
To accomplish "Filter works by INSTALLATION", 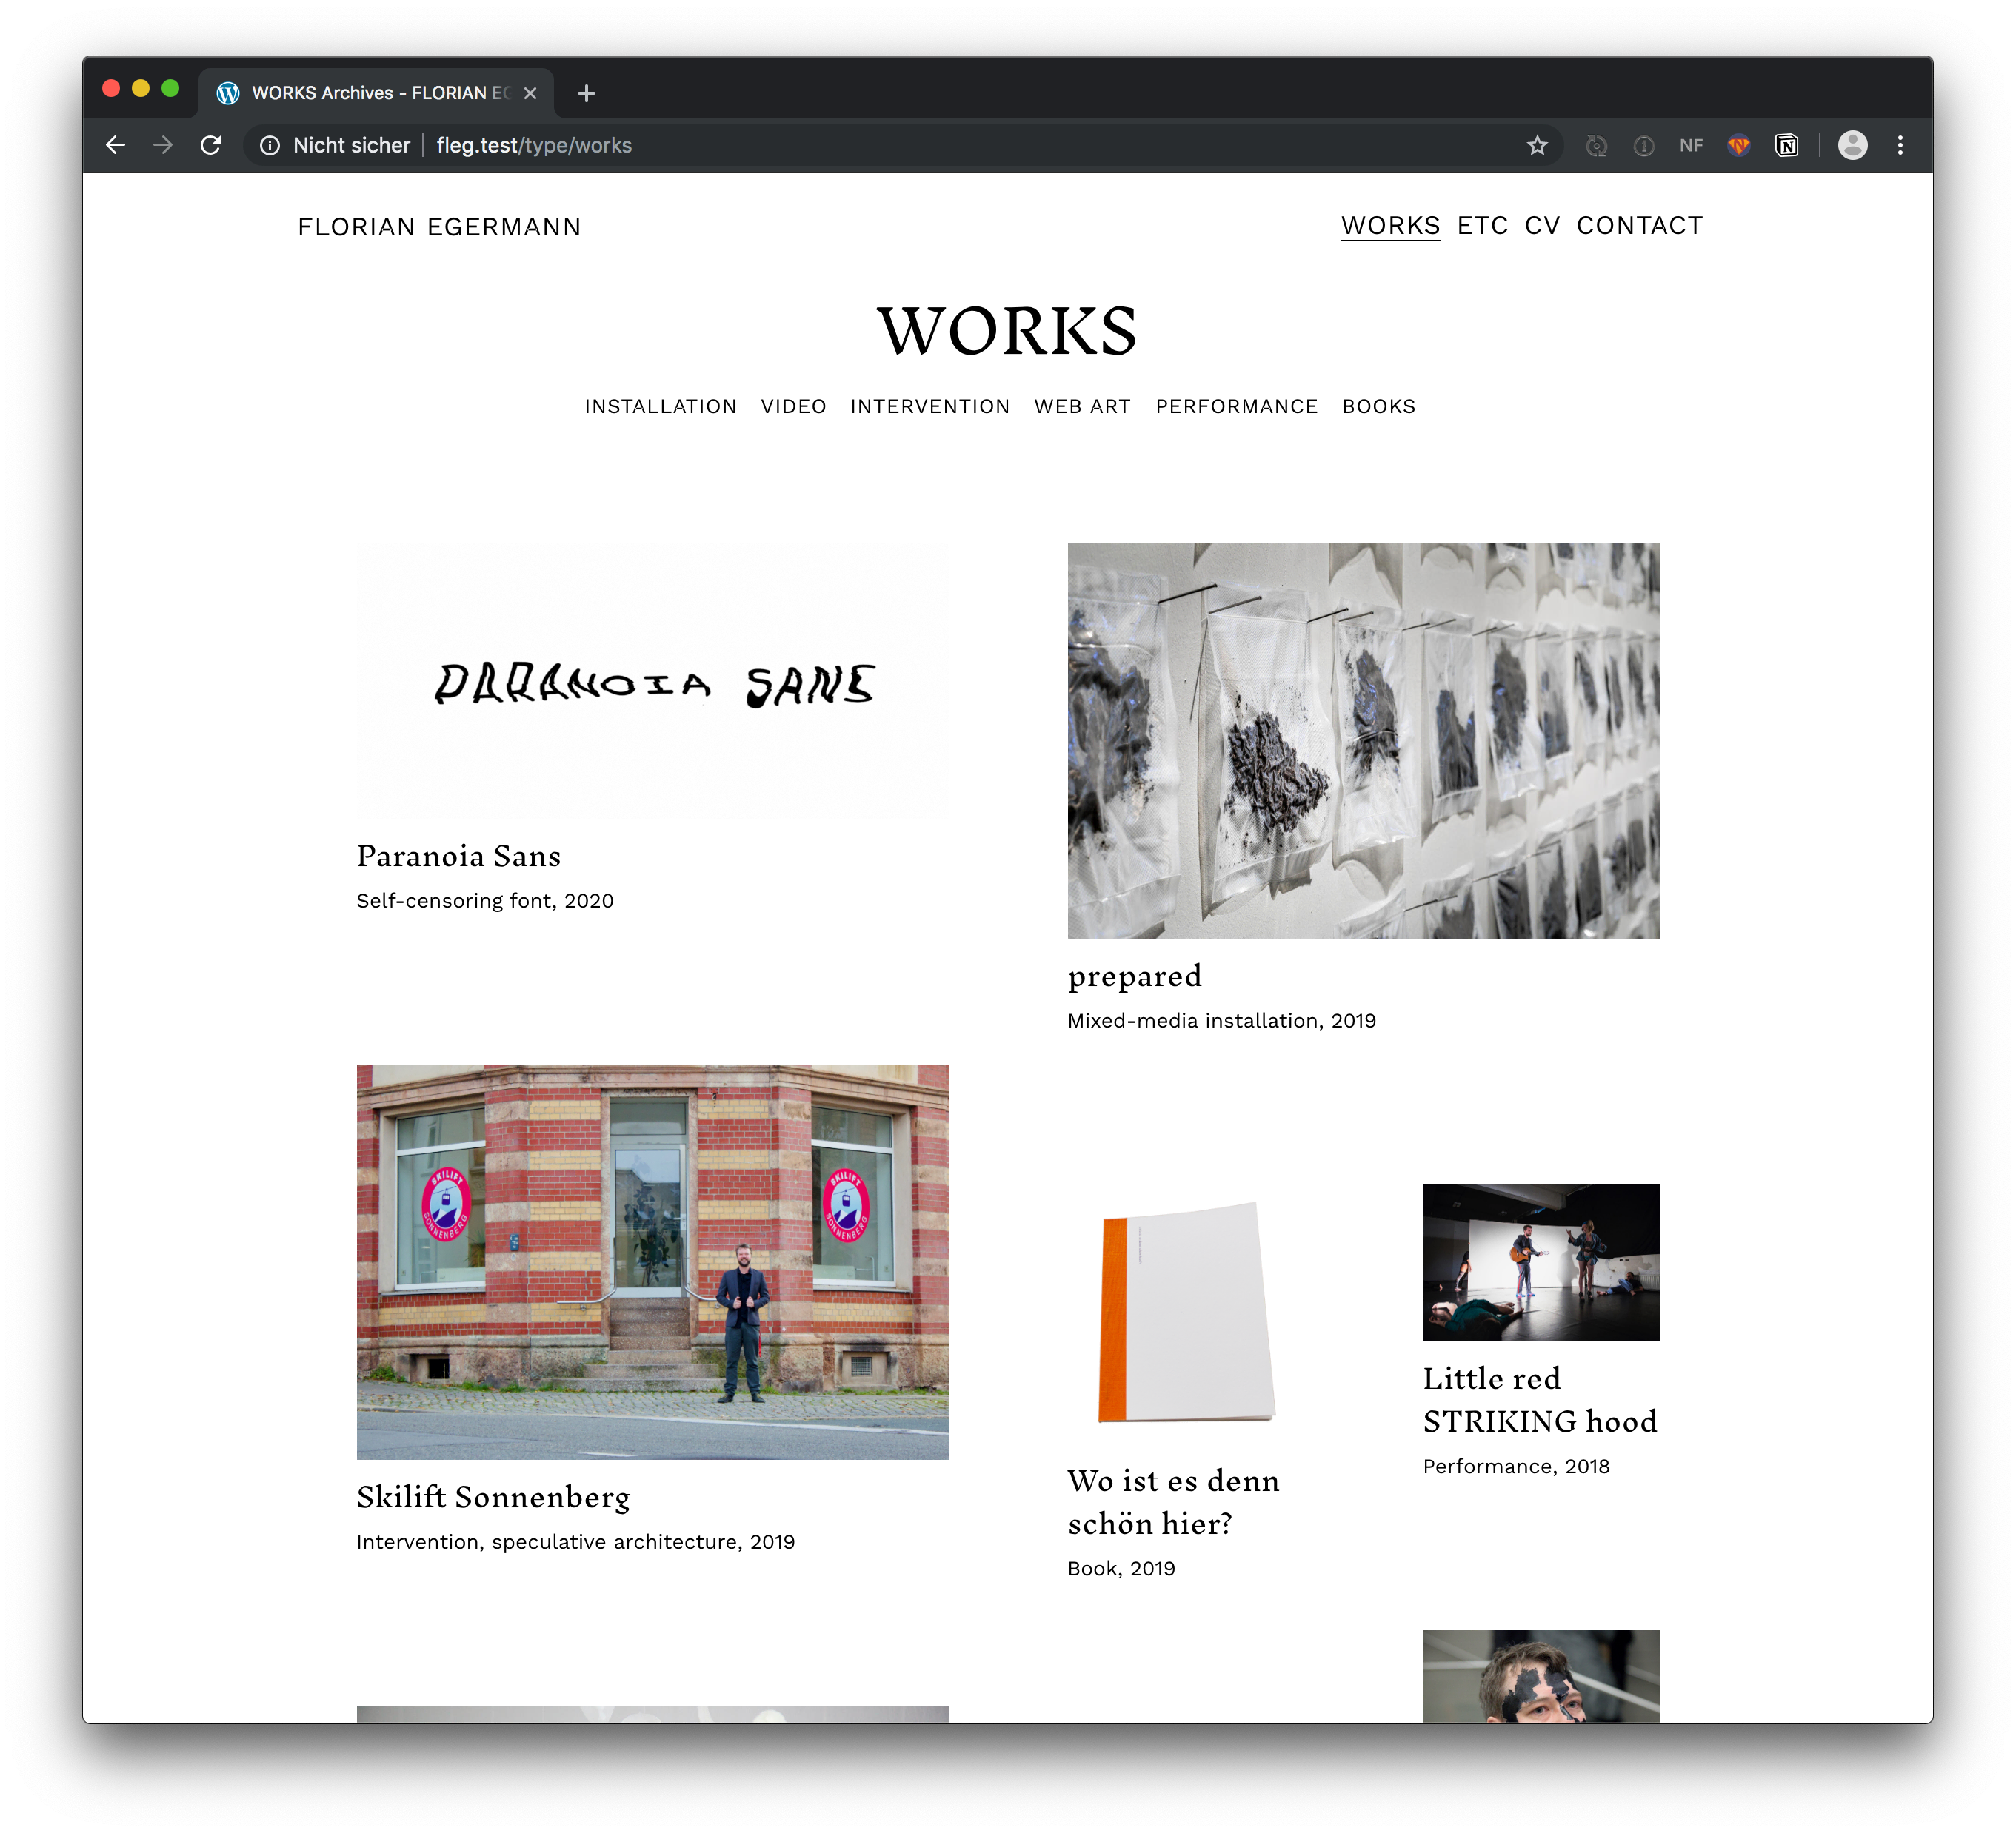I will [x=660, y=406].
